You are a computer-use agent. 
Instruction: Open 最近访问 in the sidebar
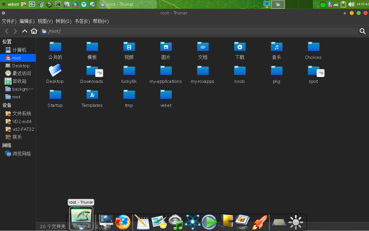pos(18,73)
